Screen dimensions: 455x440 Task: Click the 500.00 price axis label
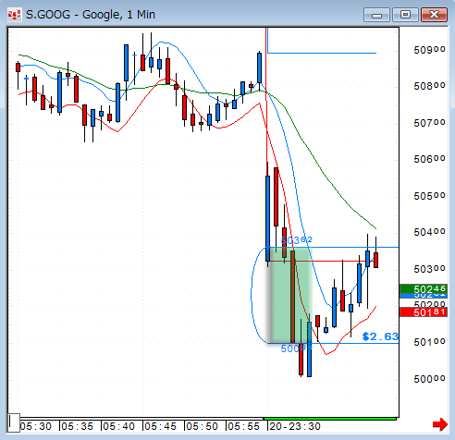(429, 379)
